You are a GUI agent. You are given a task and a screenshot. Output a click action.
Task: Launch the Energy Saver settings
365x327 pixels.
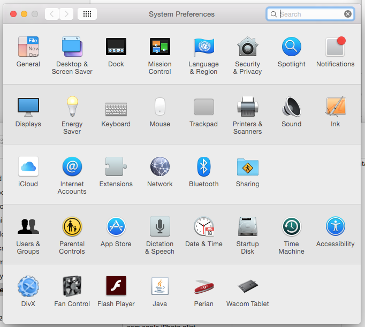(72, 107)
